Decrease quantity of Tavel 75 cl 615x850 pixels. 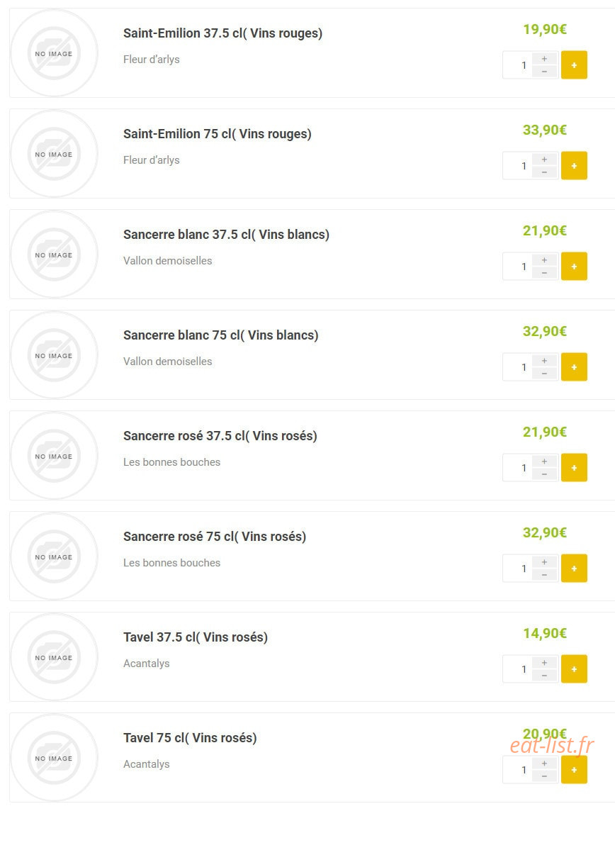[x=545, y=776]
